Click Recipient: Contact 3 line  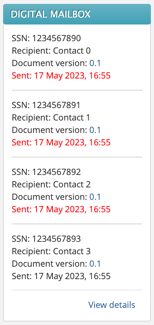(51, 252)
